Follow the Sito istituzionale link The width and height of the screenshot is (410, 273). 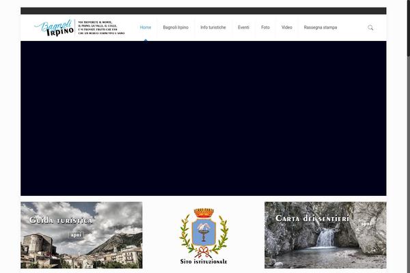204,261
